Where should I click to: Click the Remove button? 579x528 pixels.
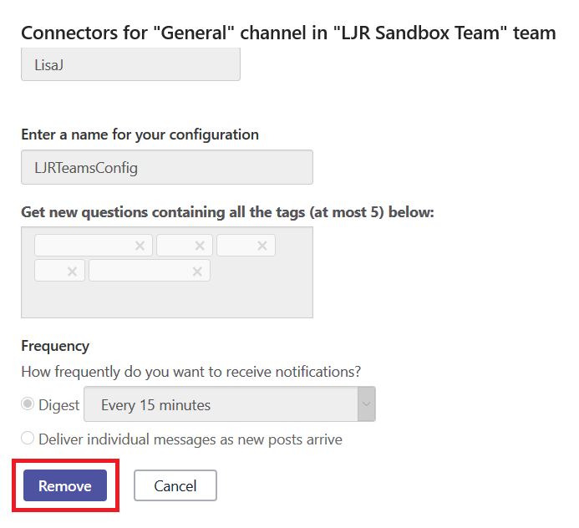click(x=65, y=485)
